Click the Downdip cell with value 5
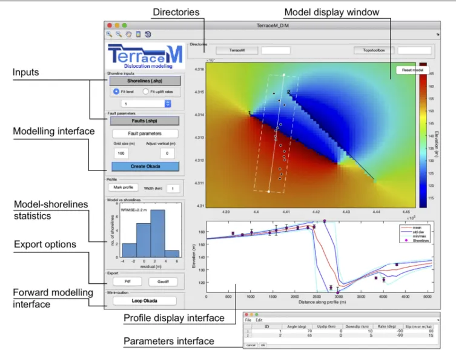 click(x=357, y=335)
